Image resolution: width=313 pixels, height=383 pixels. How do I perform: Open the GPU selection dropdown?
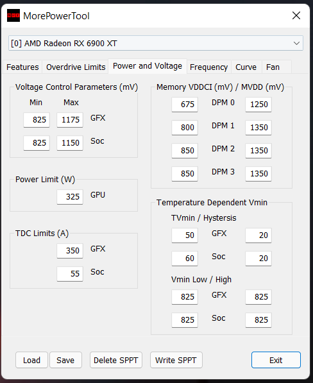pyautogui.click(x=156, y=43)
